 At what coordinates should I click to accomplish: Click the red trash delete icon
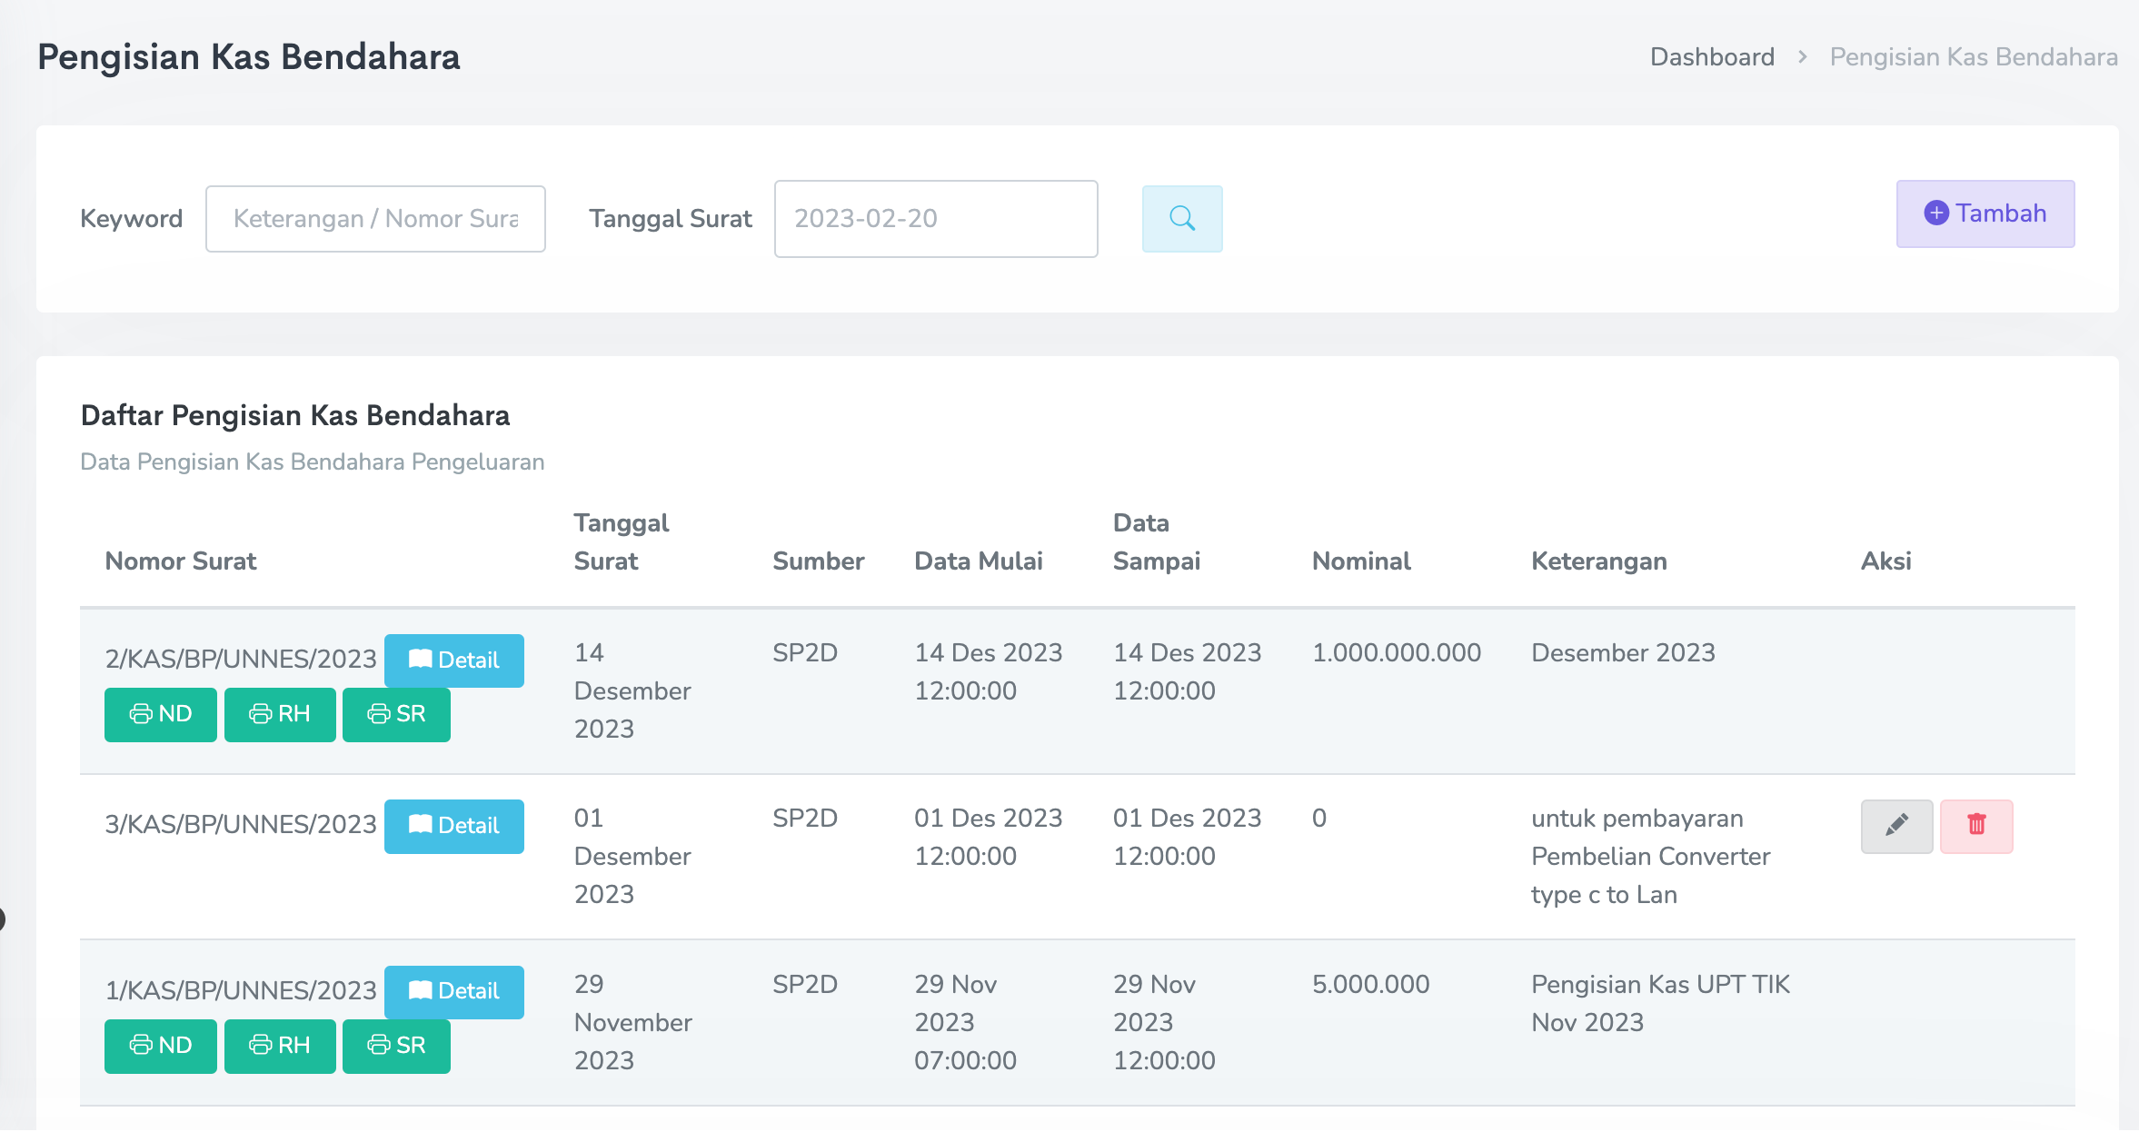(1975, 826)
